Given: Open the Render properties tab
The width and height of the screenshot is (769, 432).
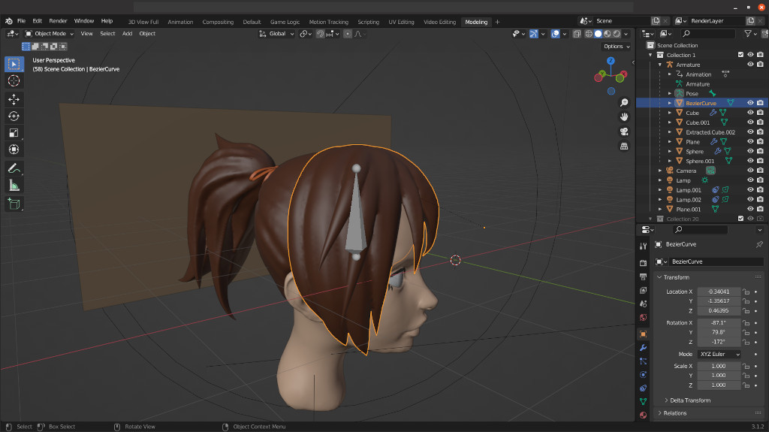Looking at the screenshot, I should [643, 263].
